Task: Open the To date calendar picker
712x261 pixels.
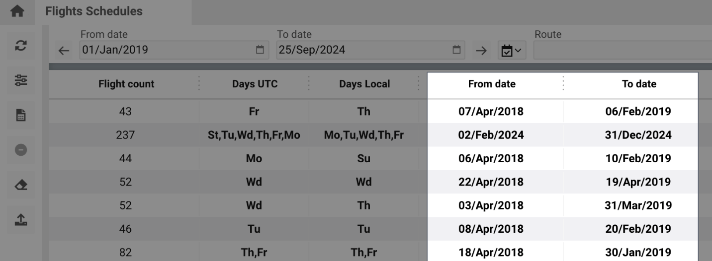Action: click(x=456, y=50)
